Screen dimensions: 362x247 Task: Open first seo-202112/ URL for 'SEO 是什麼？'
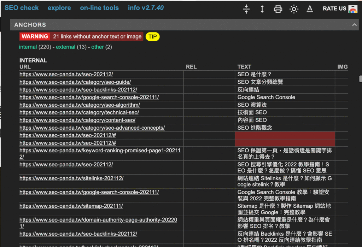[66, 74]
